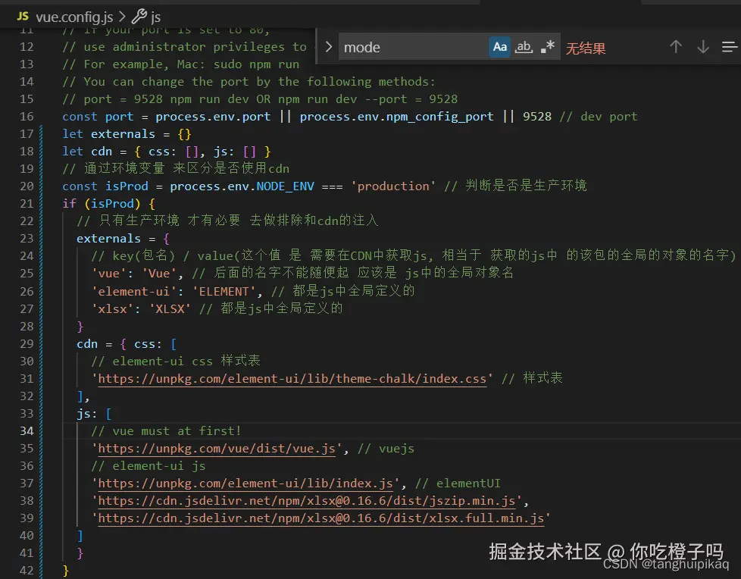Click line number 21 in the gutter
The image size is (741, 579).
27,203
